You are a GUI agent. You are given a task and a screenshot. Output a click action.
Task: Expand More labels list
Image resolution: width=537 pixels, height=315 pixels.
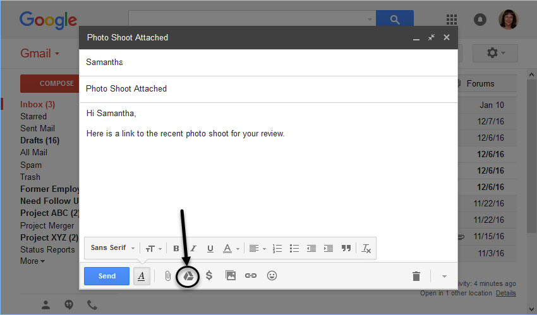pos(32,261)
